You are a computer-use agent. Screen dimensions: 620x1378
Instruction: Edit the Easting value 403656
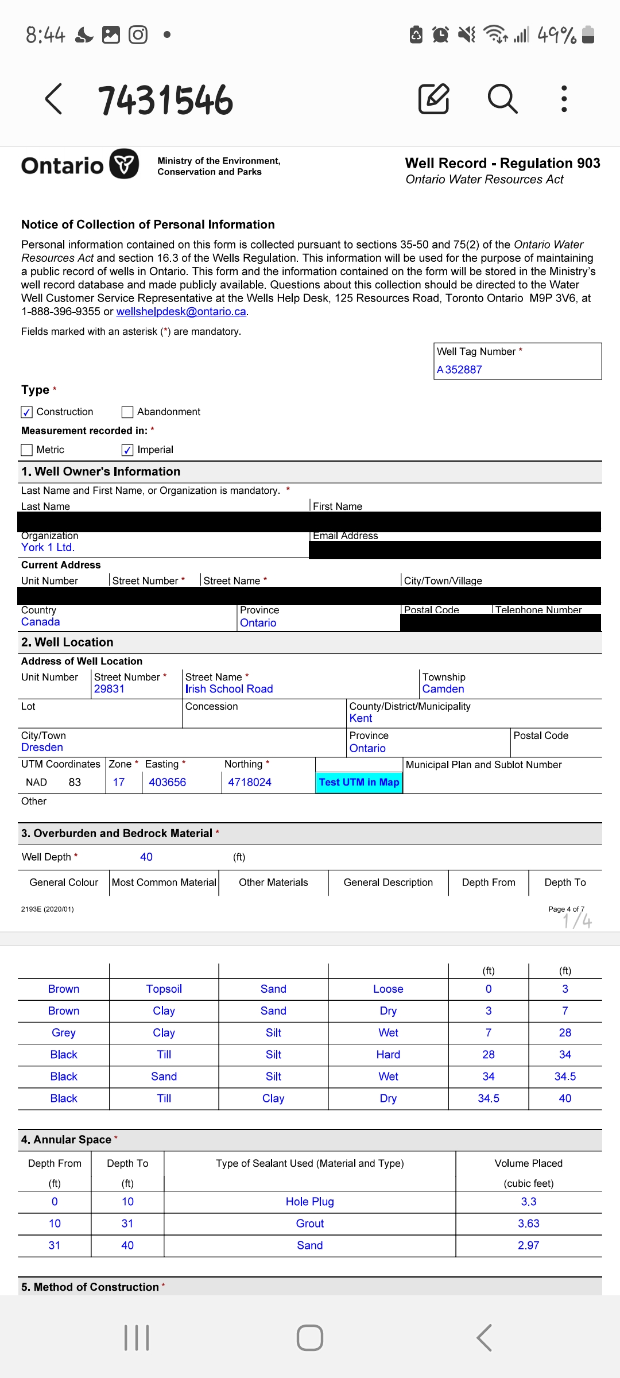168,783
